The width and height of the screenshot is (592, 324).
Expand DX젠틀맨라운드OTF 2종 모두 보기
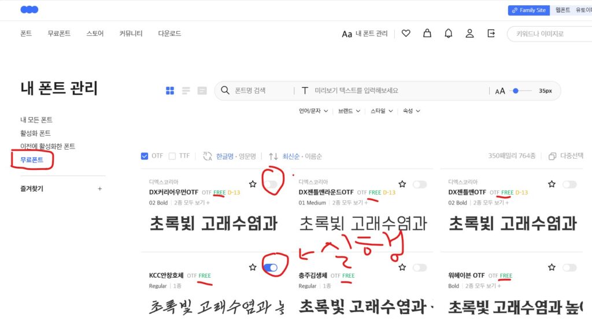pos(350,203)
